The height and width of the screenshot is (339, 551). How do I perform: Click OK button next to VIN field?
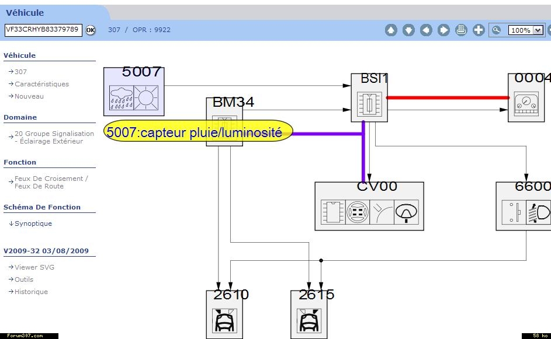coord(91,30)
